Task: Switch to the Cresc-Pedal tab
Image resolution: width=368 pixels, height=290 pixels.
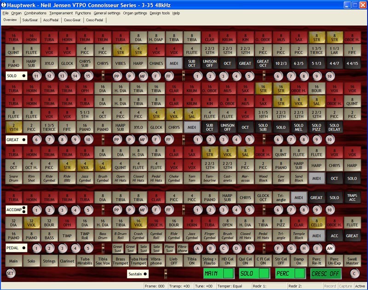Action: click(x=94, y=20)
